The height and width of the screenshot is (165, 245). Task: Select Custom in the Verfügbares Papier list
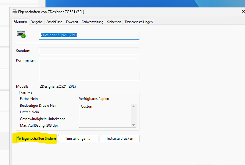pos(87,106)
